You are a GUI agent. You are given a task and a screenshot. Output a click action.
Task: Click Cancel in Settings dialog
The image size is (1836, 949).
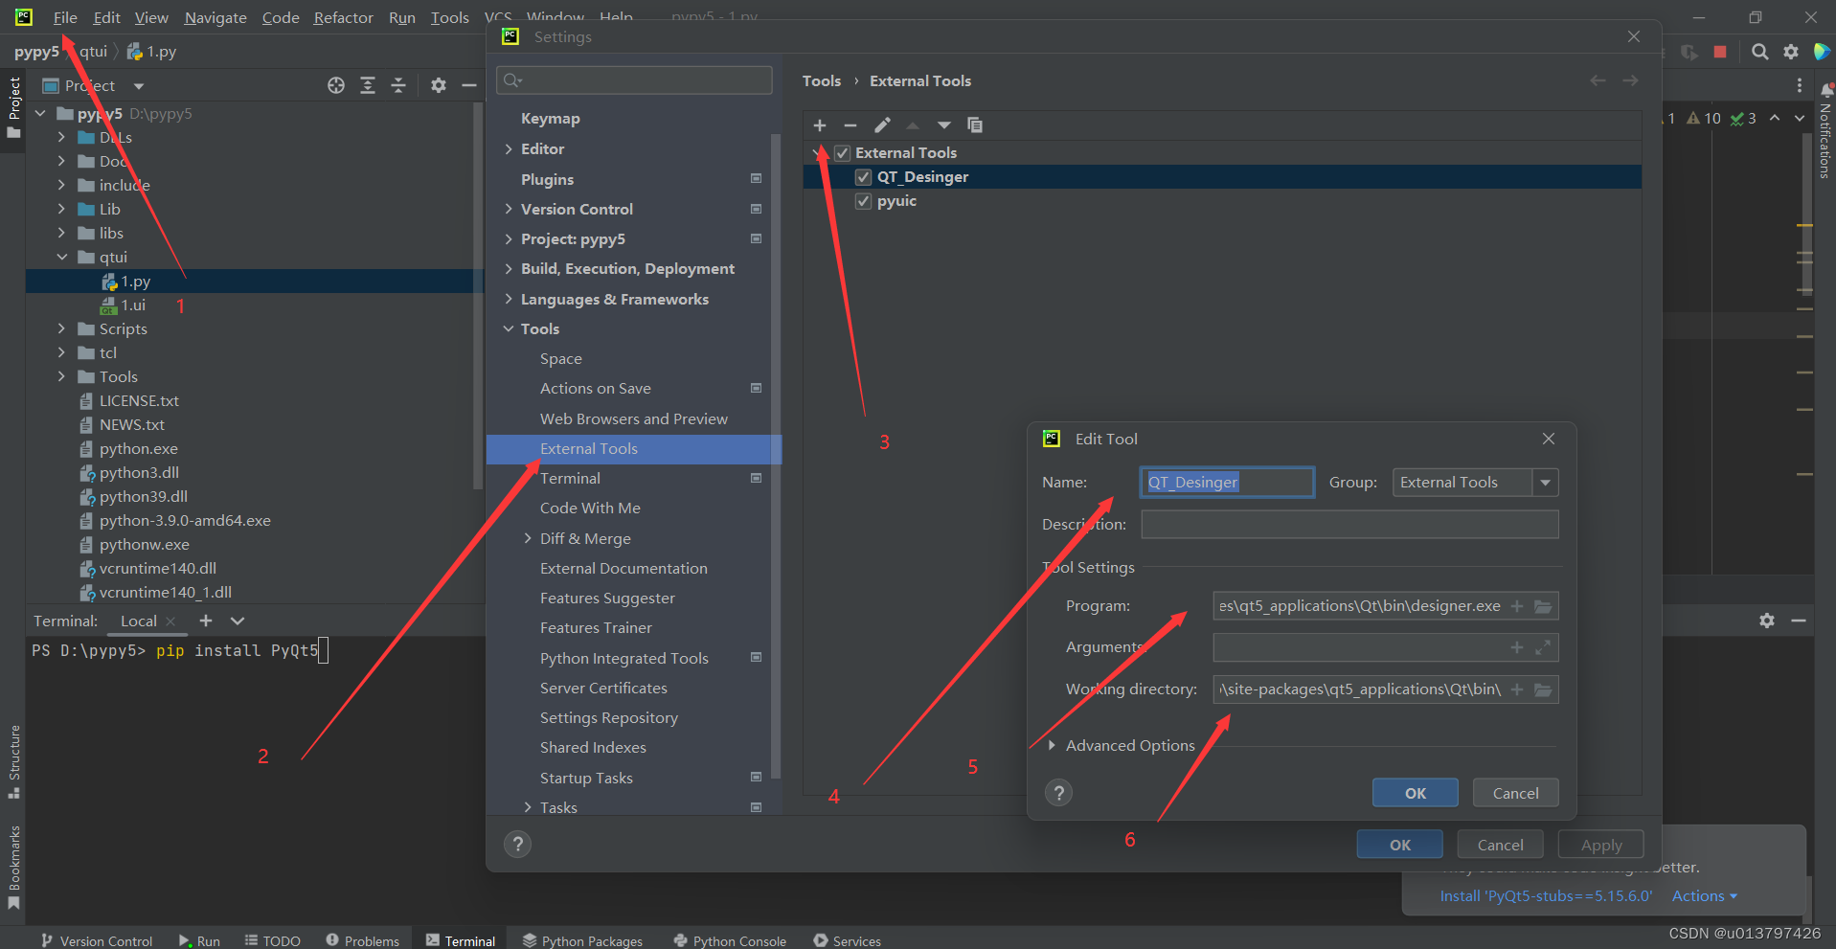1500,845
